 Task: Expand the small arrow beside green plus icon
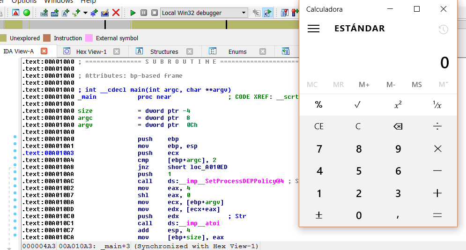(x=85, y=13)
